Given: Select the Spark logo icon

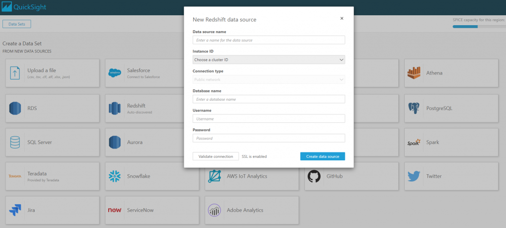Looking at the screenshot, I should pos(414,142).
